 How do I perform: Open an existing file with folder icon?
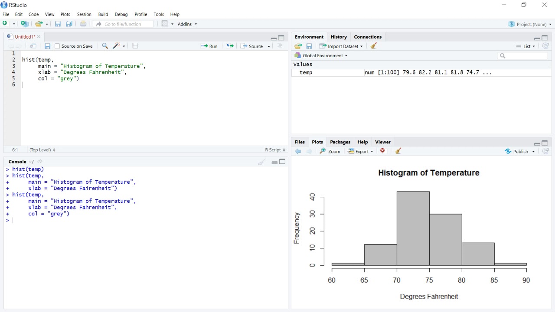pos(39,24)
